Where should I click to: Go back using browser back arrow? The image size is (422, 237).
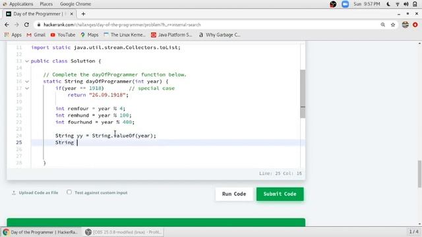[7, 25]
